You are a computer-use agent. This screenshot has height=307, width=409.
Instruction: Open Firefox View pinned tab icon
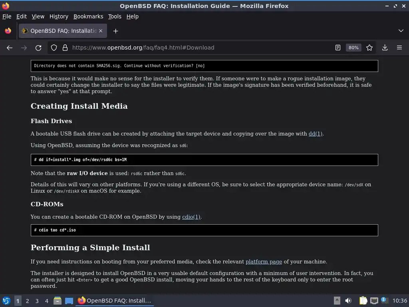[8, 31]
